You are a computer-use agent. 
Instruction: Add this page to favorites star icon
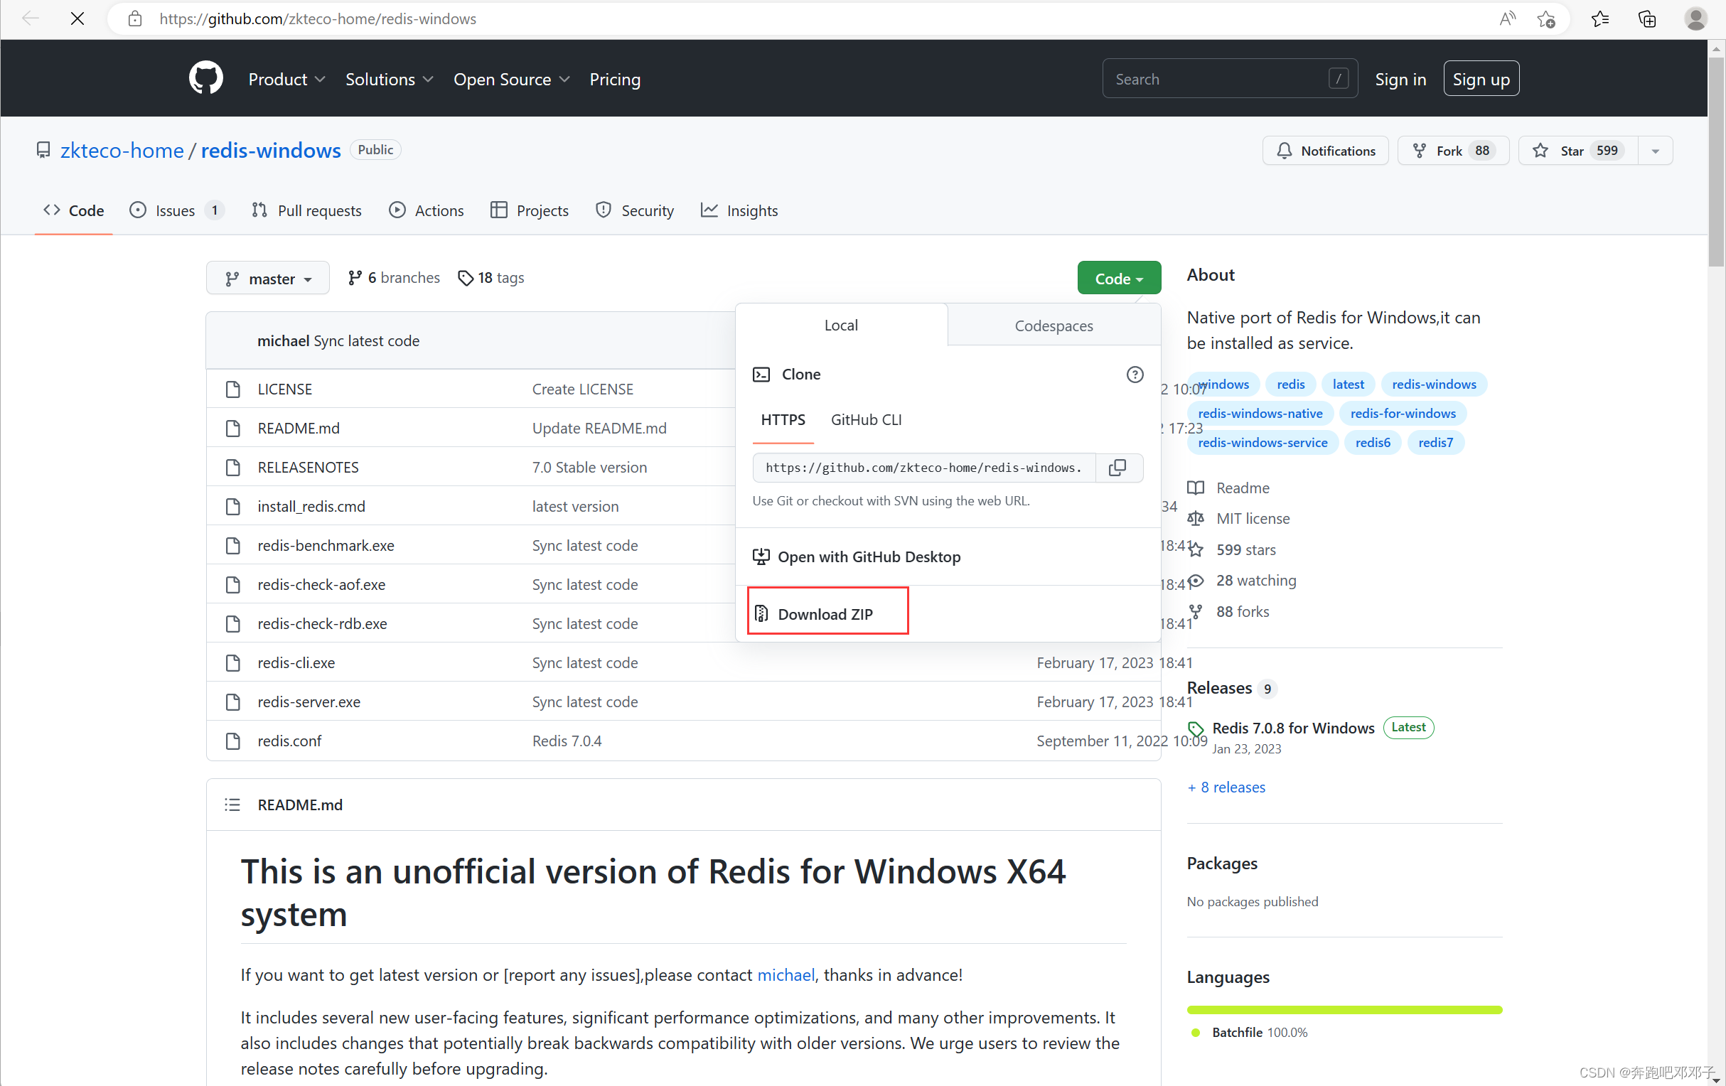pyautogui.click(x=1546, y=18)
